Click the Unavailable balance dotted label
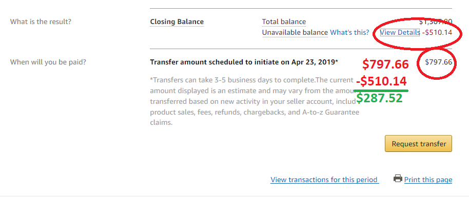Image resolution: width=469 pixels, height=200 pixels. pyautogui.click(x=295, y=33)
